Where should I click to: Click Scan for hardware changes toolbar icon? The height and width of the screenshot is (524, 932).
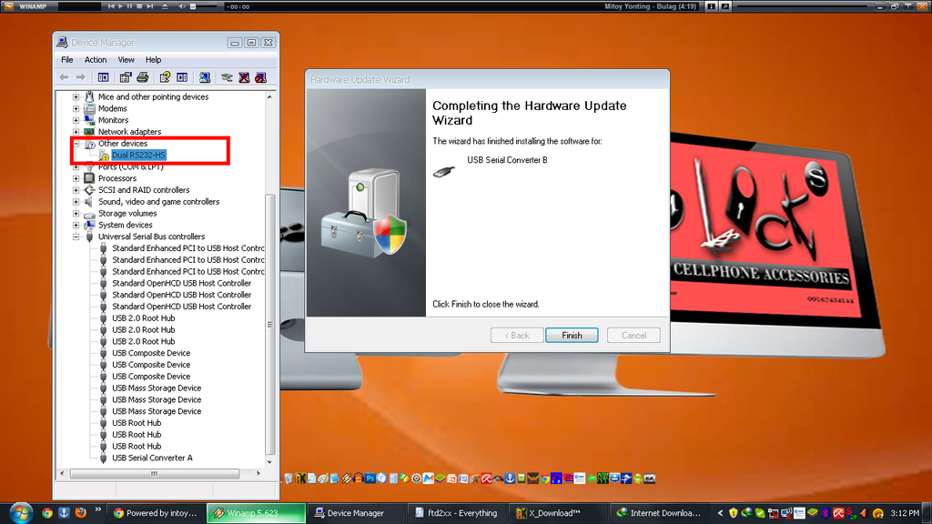coord(205,77)
